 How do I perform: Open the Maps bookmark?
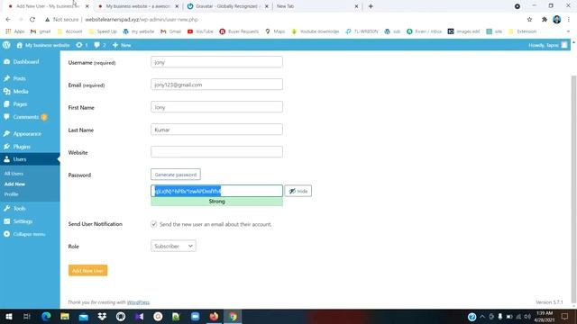point(275,31)
